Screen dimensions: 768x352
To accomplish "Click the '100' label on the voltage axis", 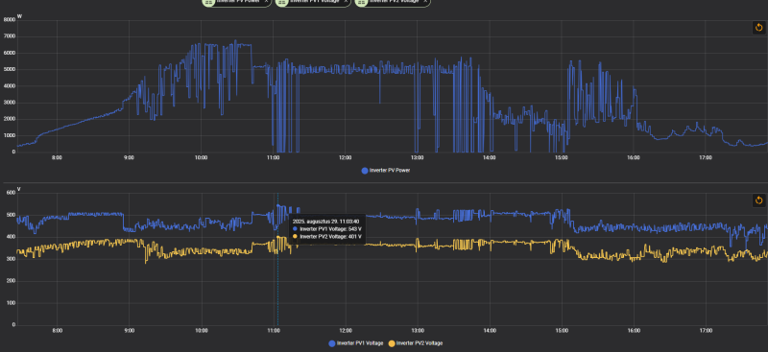I will click(11, 303).
